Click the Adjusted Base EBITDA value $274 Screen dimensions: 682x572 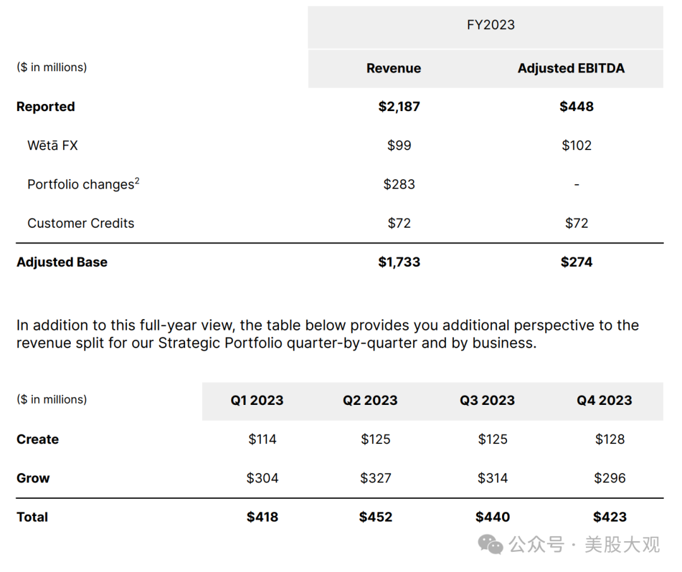[577, 262]
